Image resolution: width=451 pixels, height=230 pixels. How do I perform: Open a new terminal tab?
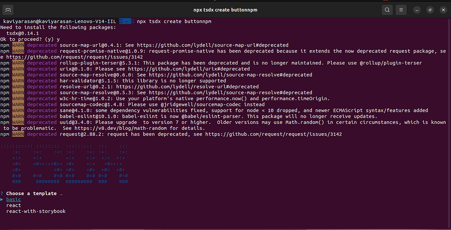click(8, 9)
